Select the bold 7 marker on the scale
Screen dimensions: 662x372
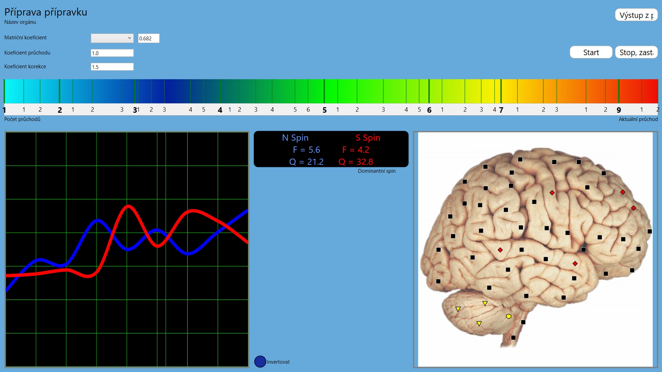[501, 110]
